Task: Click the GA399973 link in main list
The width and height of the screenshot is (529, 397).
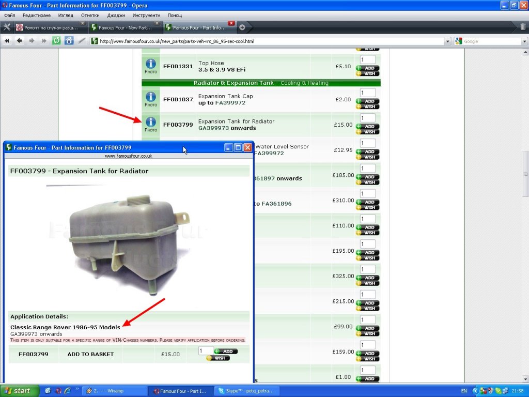Action: click(213, 128)
